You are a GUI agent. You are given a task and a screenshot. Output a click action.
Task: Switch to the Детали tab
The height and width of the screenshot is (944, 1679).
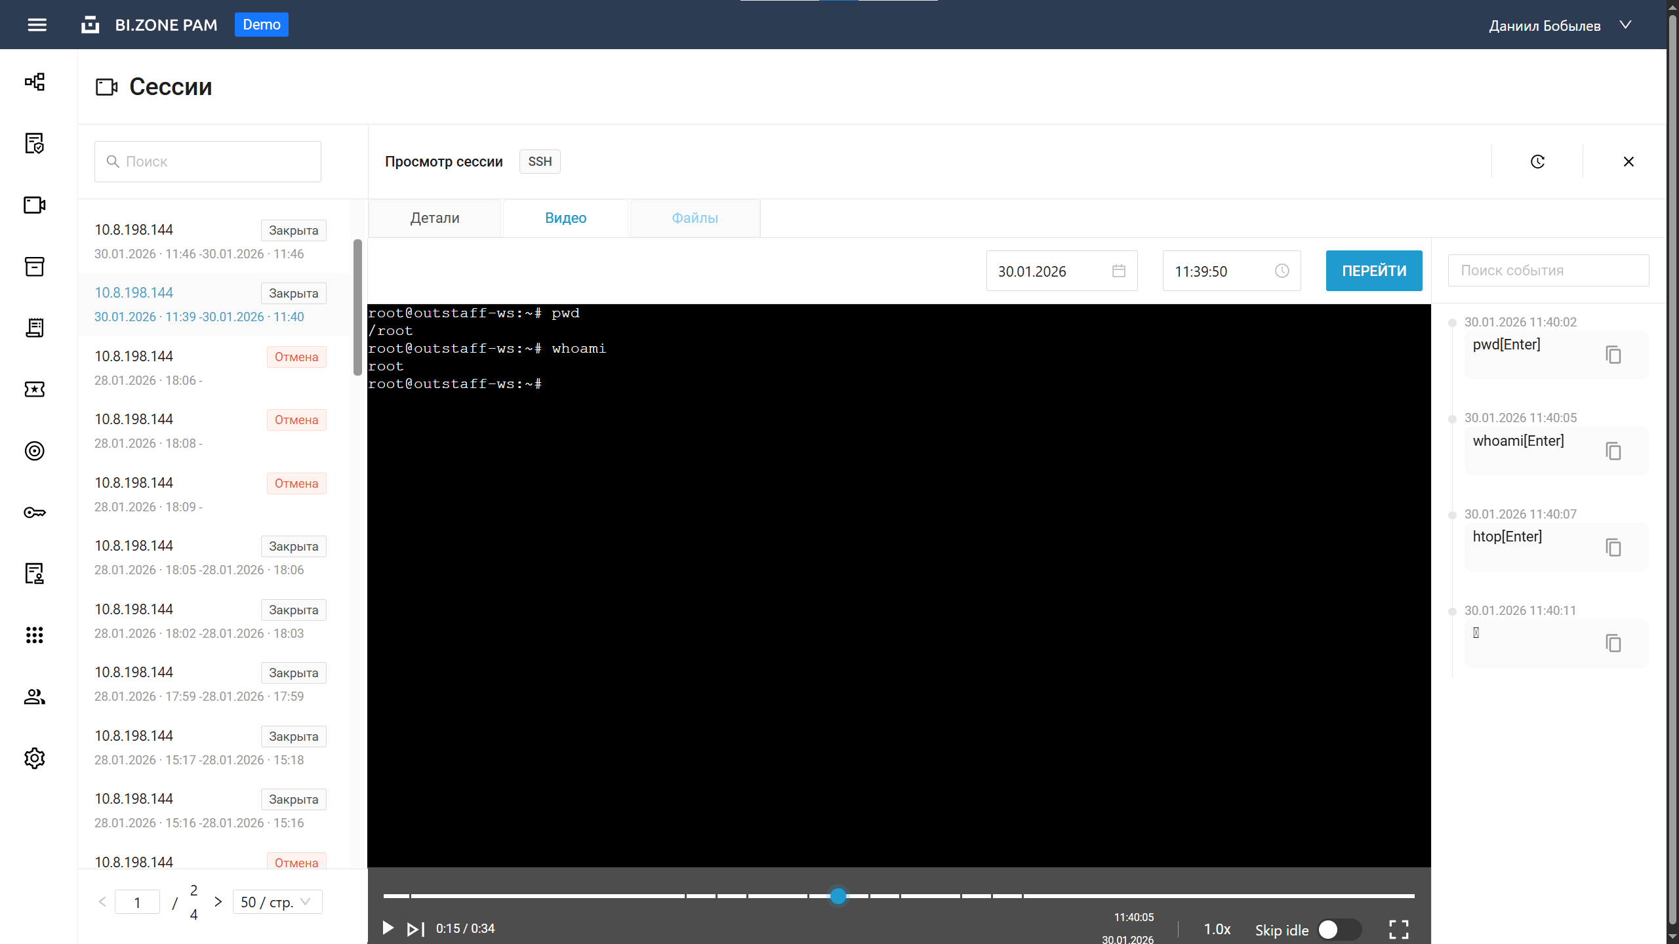[435, 218]
